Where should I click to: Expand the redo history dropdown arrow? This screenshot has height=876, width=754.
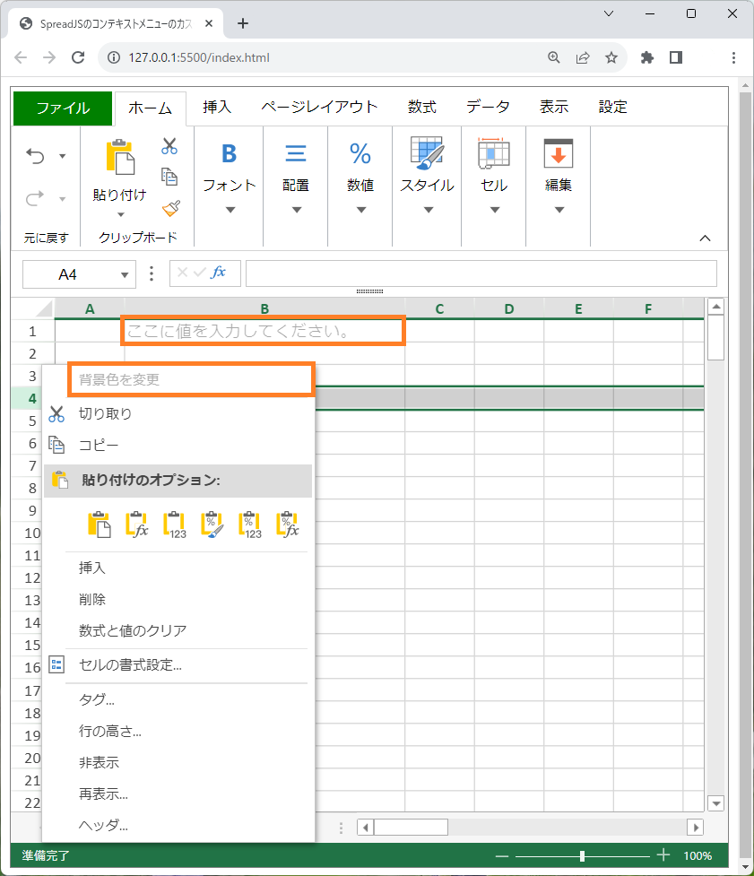click(x=63, y=198)
